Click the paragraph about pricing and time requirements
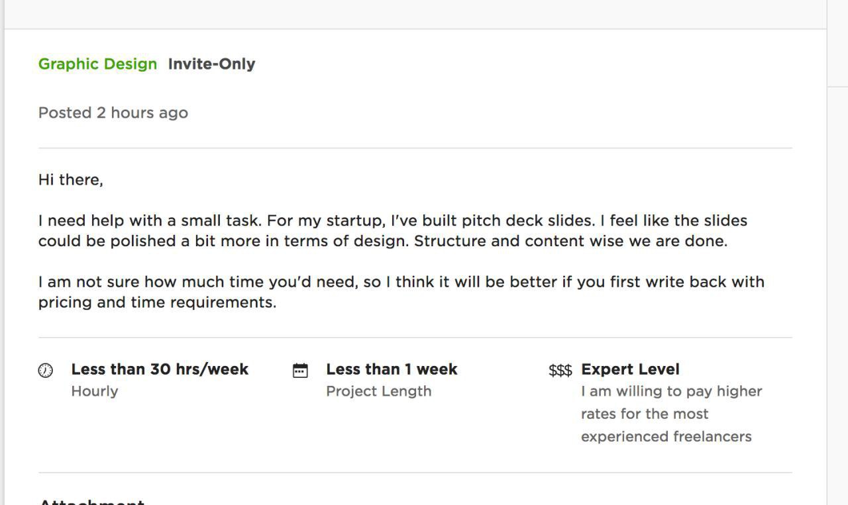The image size is (848, 505). click(x=401, y=292)
